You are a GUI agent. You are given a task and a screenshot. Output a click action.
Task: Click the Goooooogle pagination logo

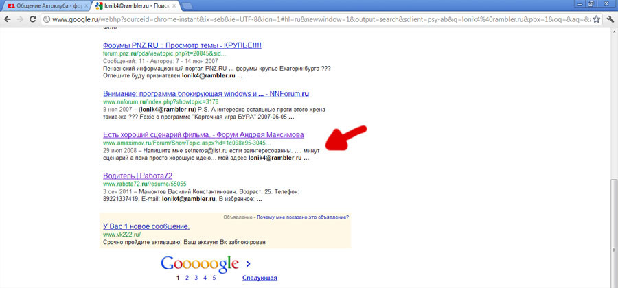tap(200, 265)
